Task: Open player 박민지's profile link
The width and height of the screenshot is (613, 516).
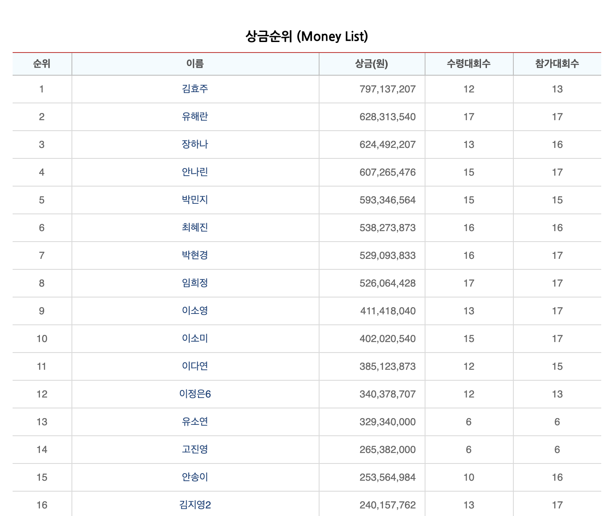Action: pos(195,200)
